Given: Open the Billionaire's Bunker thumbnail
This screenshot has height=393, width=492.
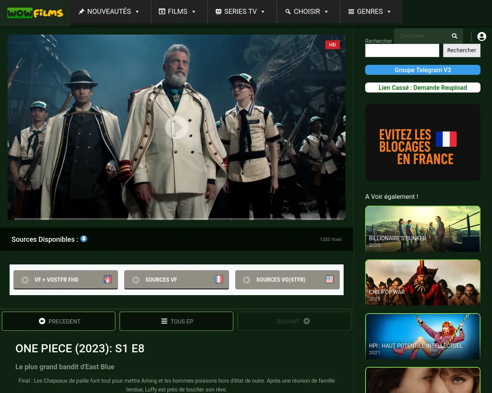Looking at the screenshot, I should click(x=423, y=229).
